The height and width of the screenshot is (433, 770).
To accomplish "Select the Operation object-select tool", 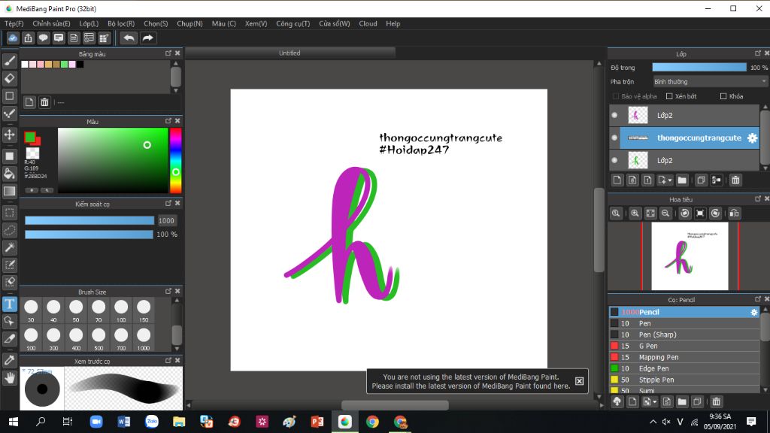I will coord(9,322).
